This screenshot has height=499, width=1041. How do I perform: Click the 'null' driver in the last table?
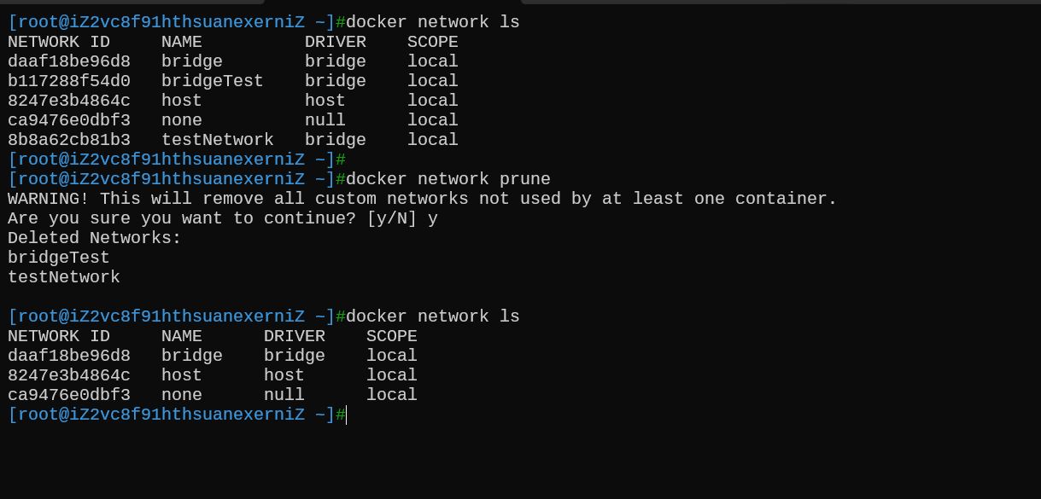(284, 395)
